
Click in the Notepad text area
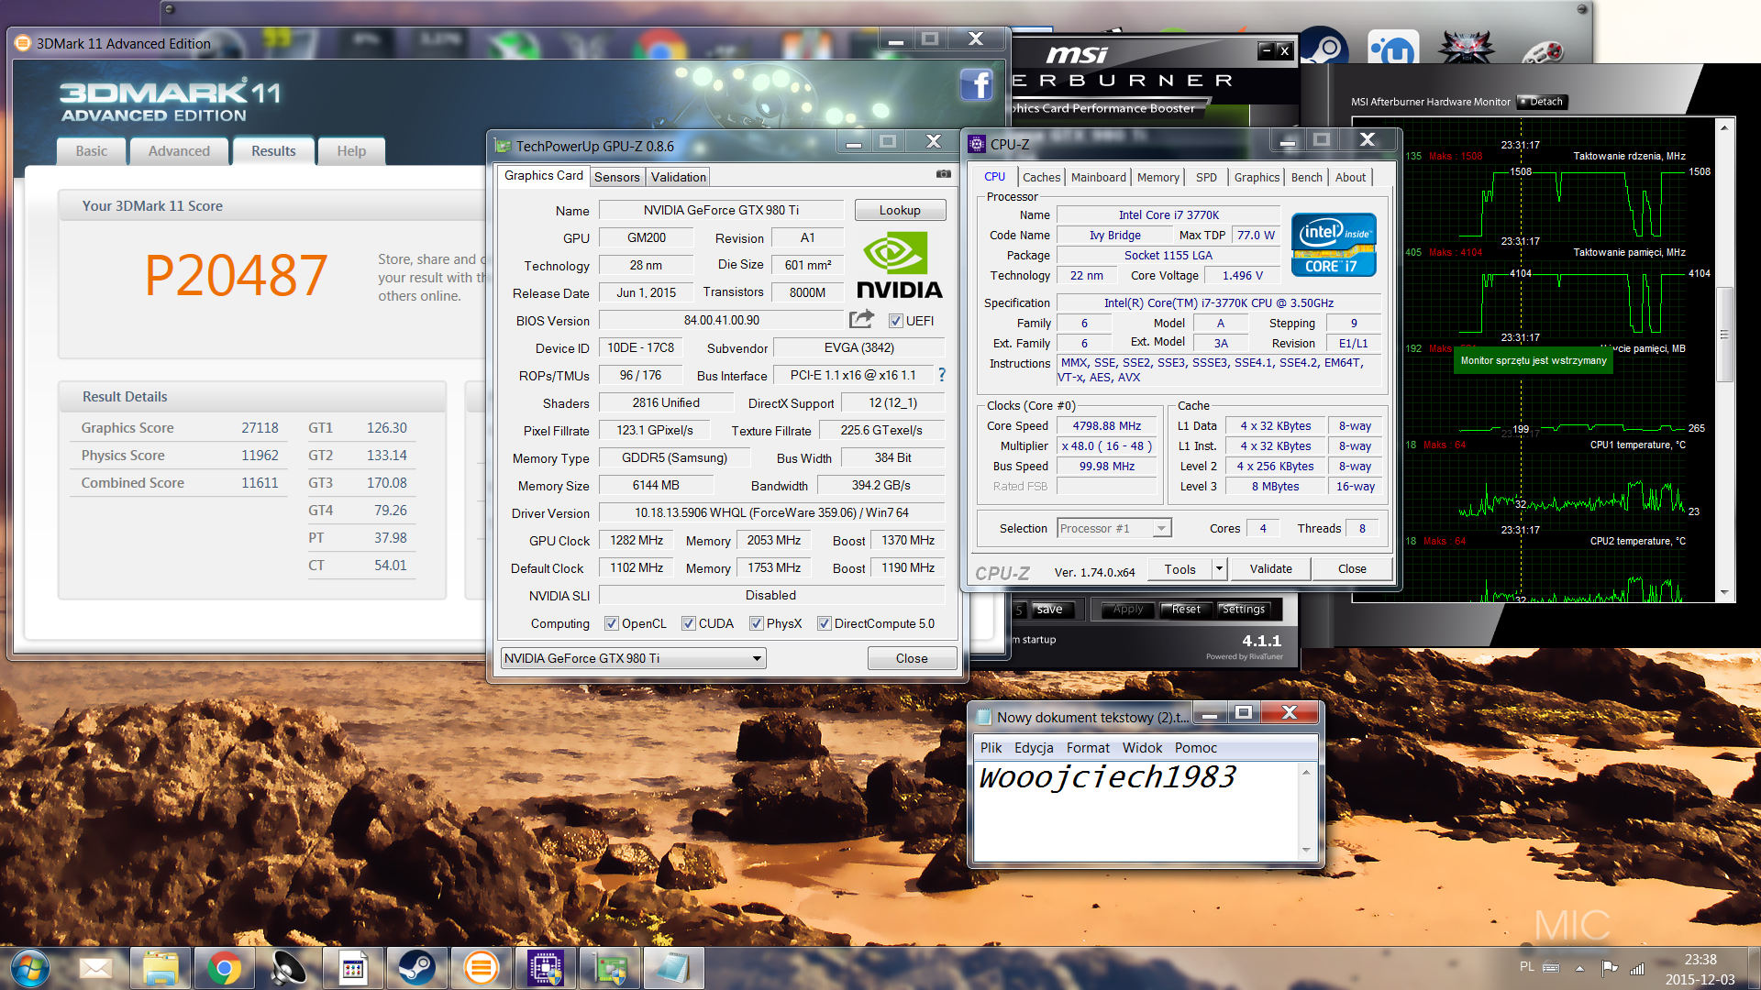(x=1135, y=812)
